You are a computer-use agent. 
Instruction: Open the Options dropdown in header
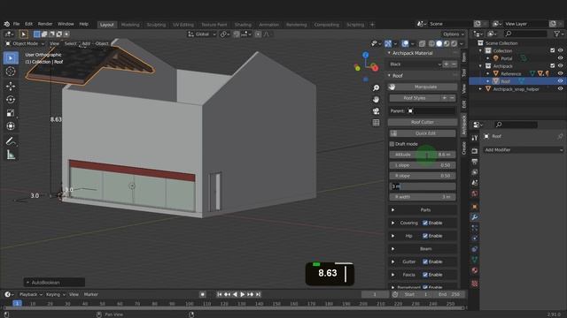point(453,34)
